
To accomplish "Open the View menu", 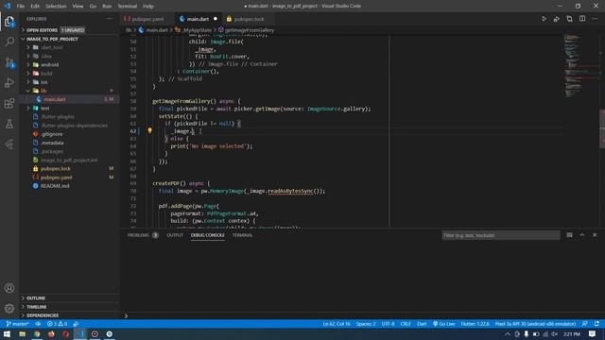I will 78,7.
